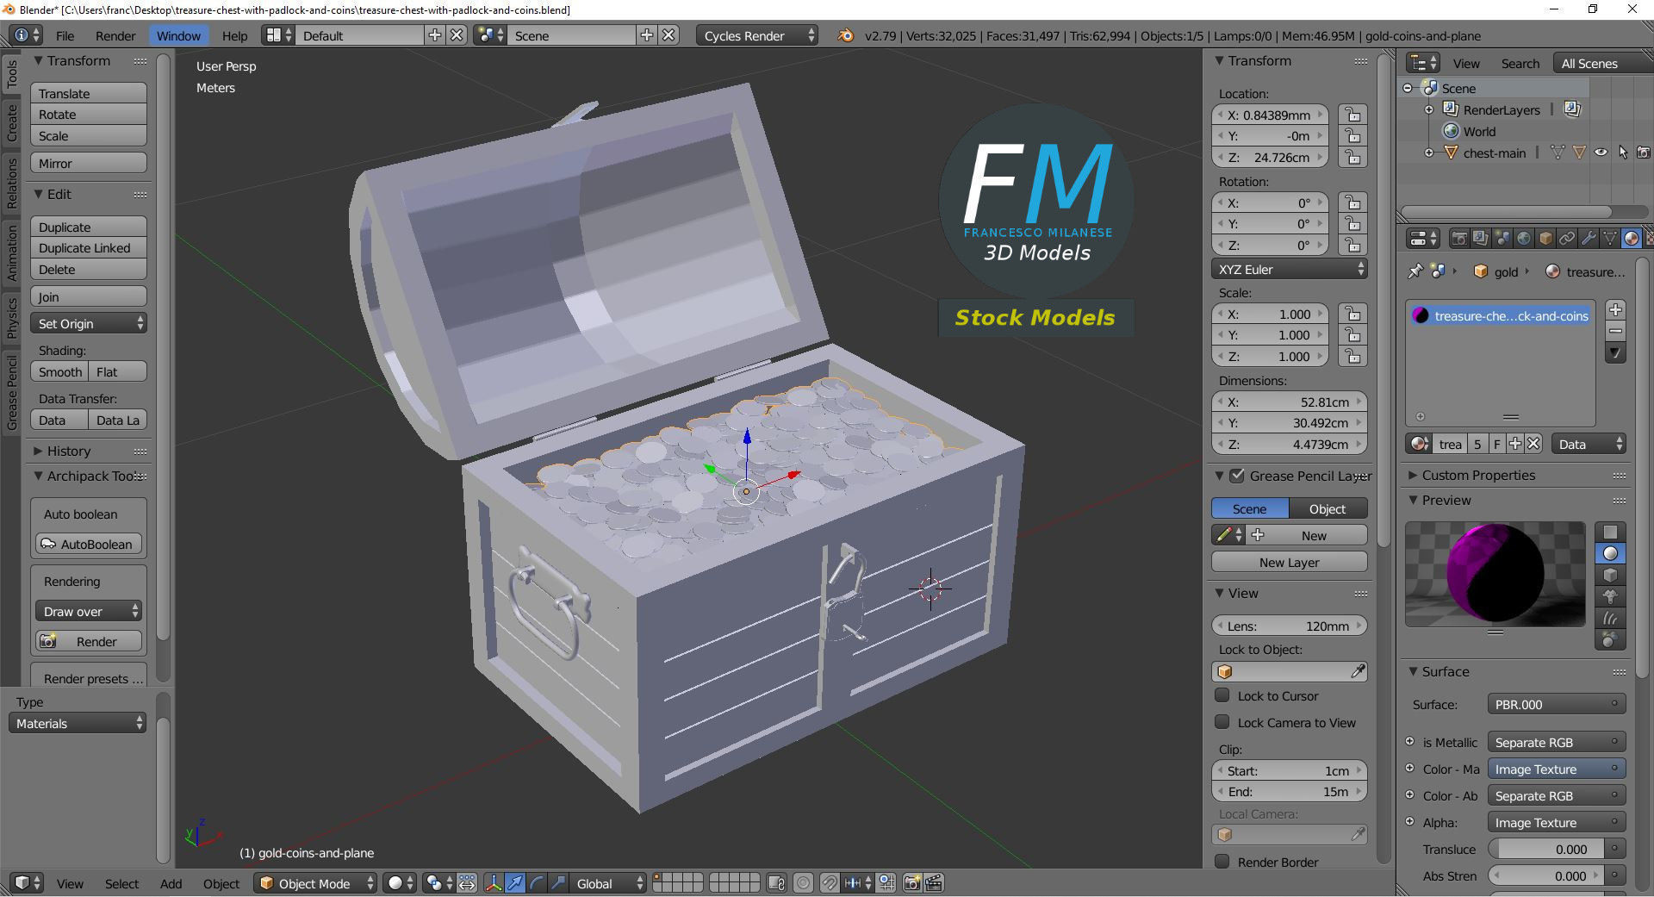Open the File menu
The width and height of the screenshot is (1654, 897).
pyautogui.click(x=65, y=35)
